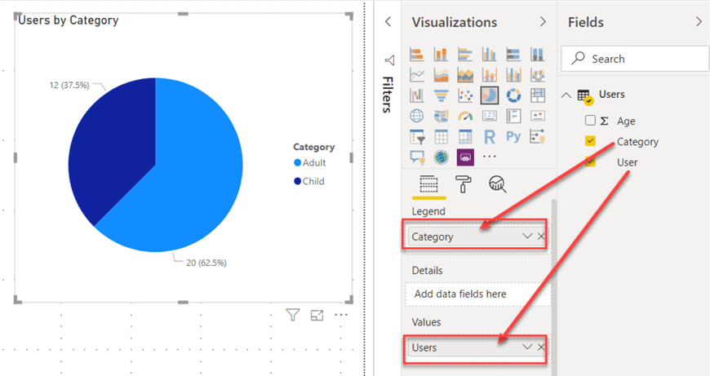Click the filter icon below the visual
710x376 pixels.
pos(292,315)
